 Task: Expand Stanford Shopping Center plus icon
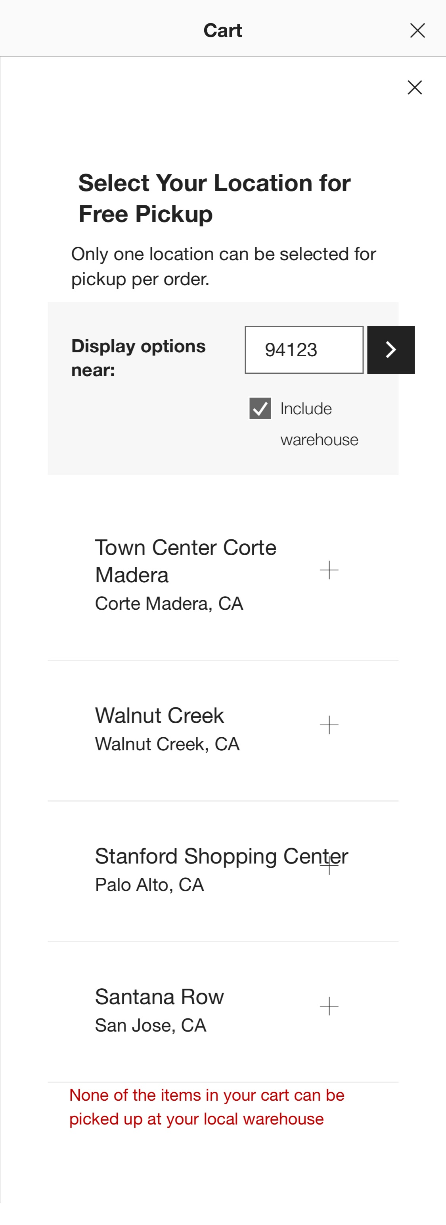click(x=329, y=866)
